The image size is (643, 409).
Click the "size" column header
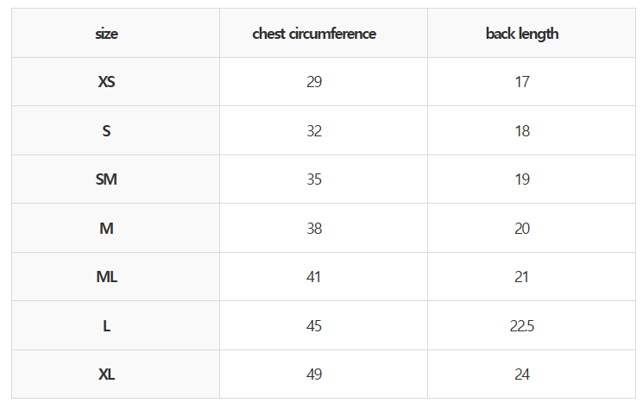click(x=107, y=34)
